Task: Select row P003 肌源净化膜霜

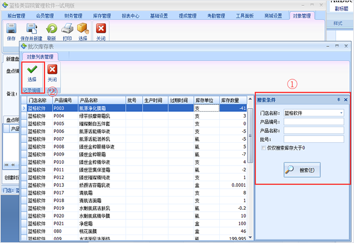Action: click(137, 108)
